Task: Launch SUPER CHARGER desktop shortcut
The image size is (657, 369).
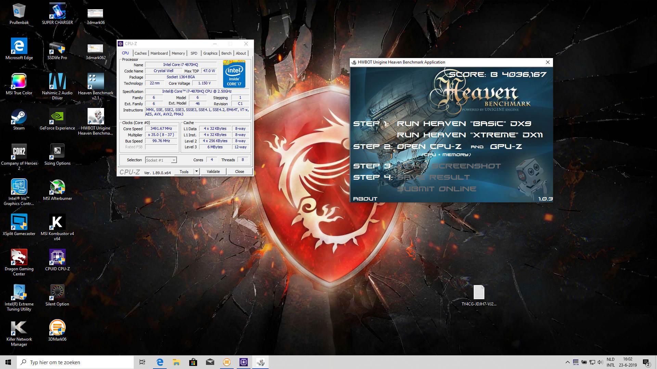Action: tap(57, 14)
